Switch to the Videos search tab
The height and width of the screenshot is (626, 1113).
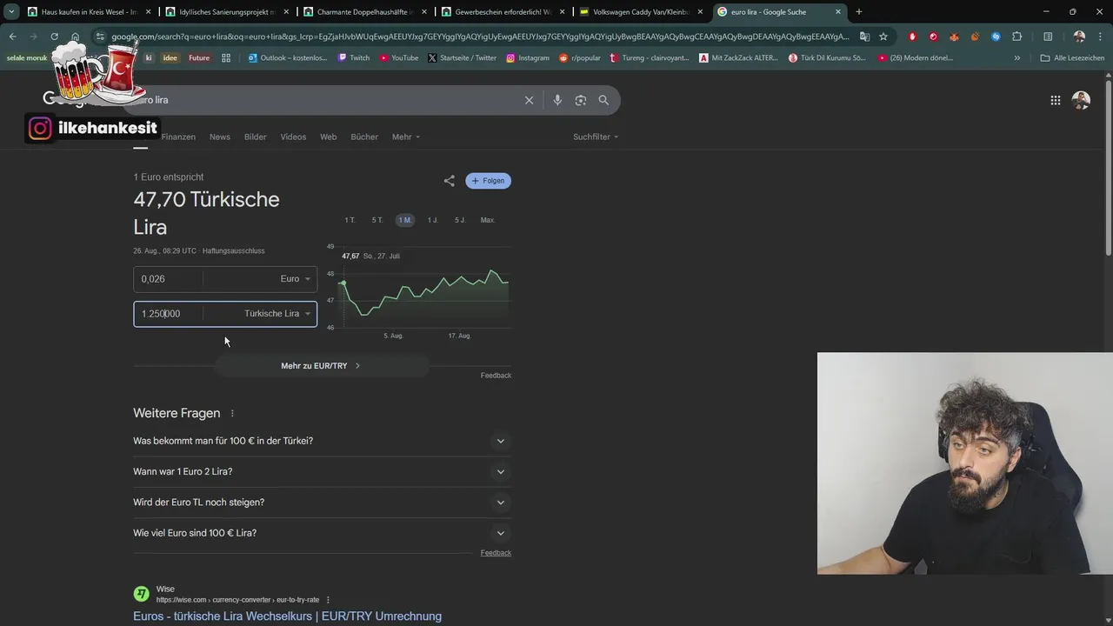tap(293, 137)
